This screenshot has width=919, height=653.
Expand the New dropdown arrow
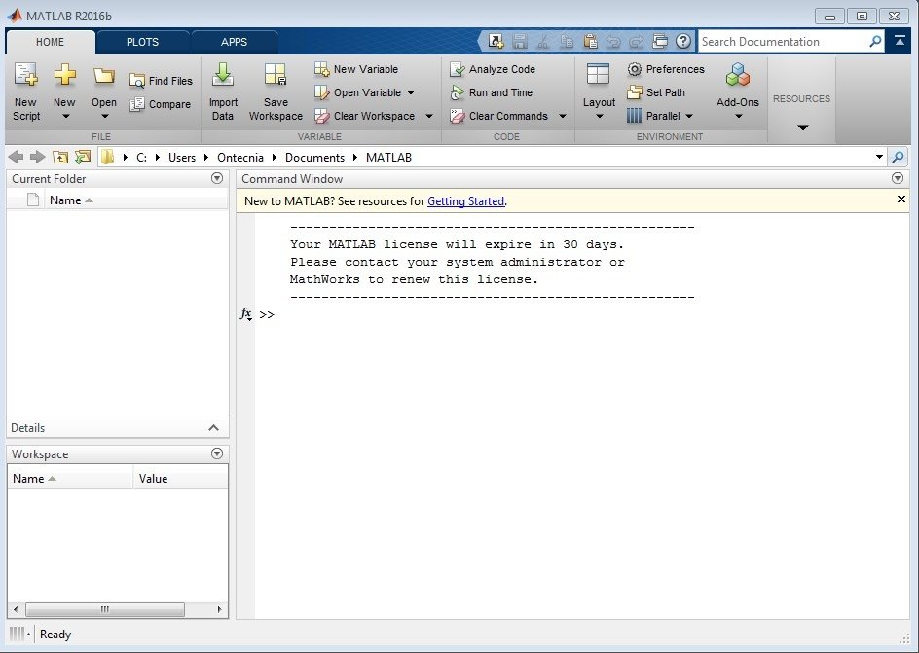coord(65,117)
